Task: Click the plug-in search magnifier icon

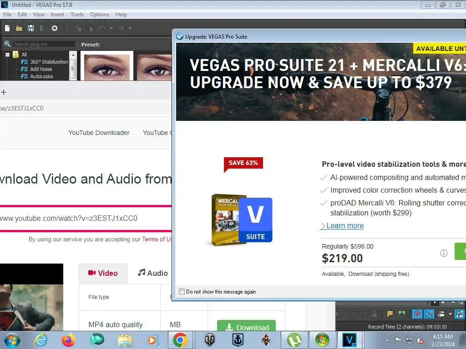Action: (x=7, y=44)
